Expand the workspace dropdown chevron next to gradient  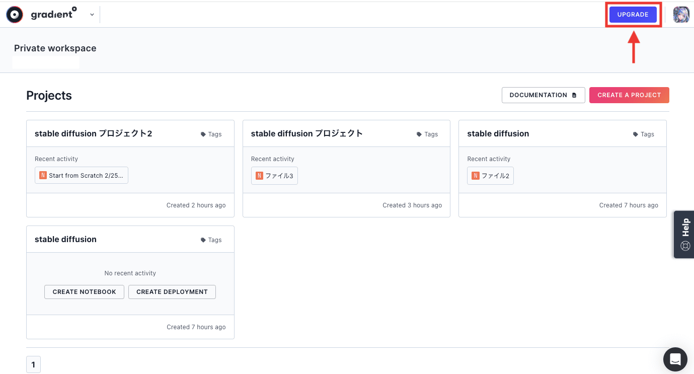coord(92,15)
